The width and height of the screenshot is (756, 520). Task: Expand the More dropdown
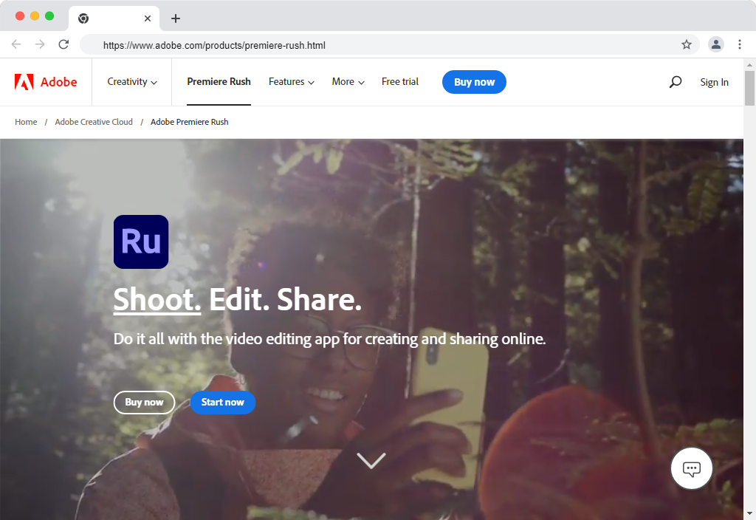348,82
